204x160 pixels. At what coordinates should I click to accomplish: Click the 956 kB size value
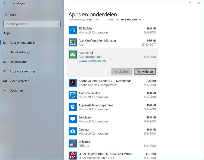151,40
